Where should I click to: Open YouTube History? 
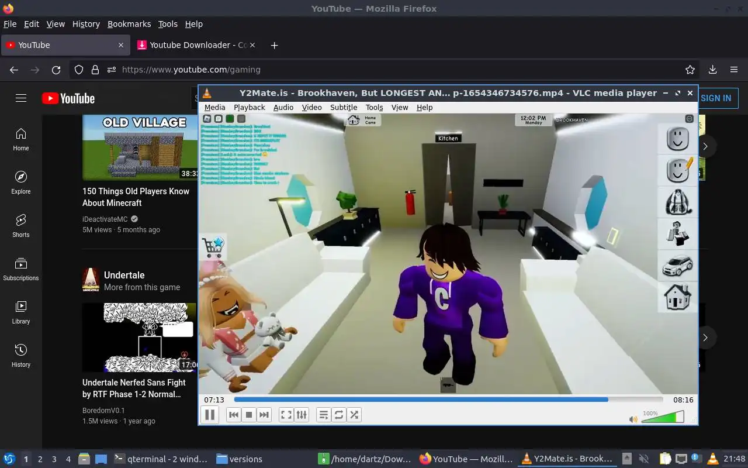click(x=21, y=356)
